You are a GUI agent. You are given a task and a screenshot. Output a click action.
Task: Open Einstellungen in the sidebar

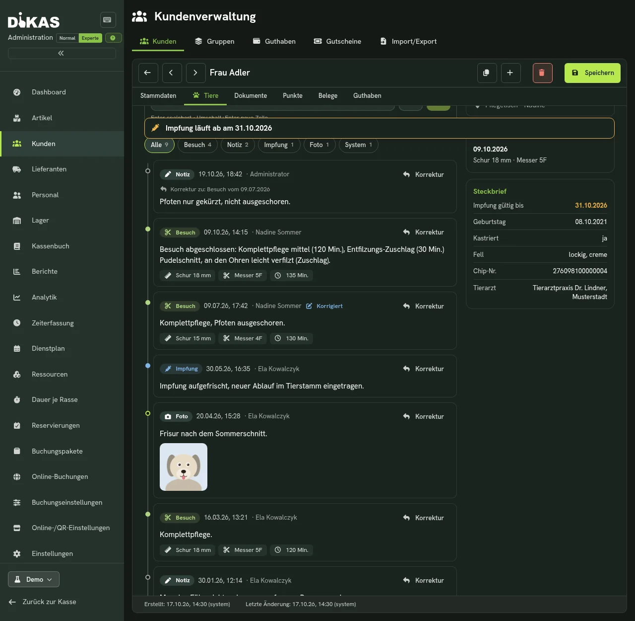pyautogui.click(x=62, y=553)
